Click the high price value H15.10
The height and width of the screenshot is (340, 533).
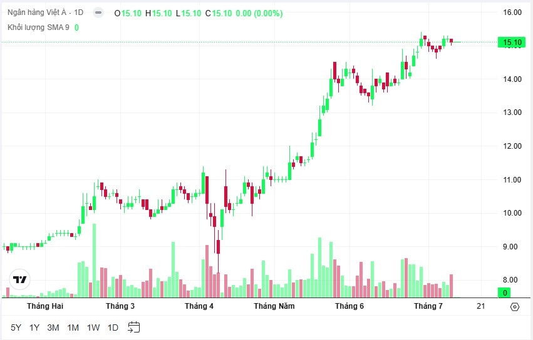tap(158, 13)
